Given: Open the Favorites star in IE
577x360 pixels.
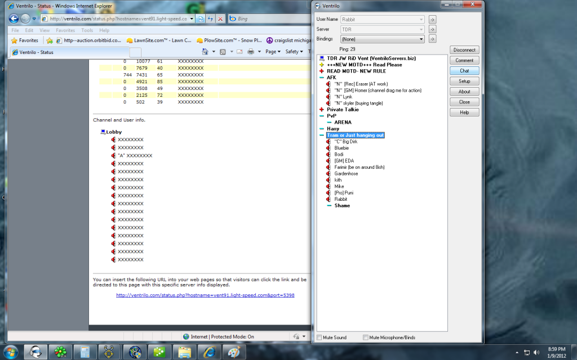Looking at the screenshot, I should click(25, 40).
